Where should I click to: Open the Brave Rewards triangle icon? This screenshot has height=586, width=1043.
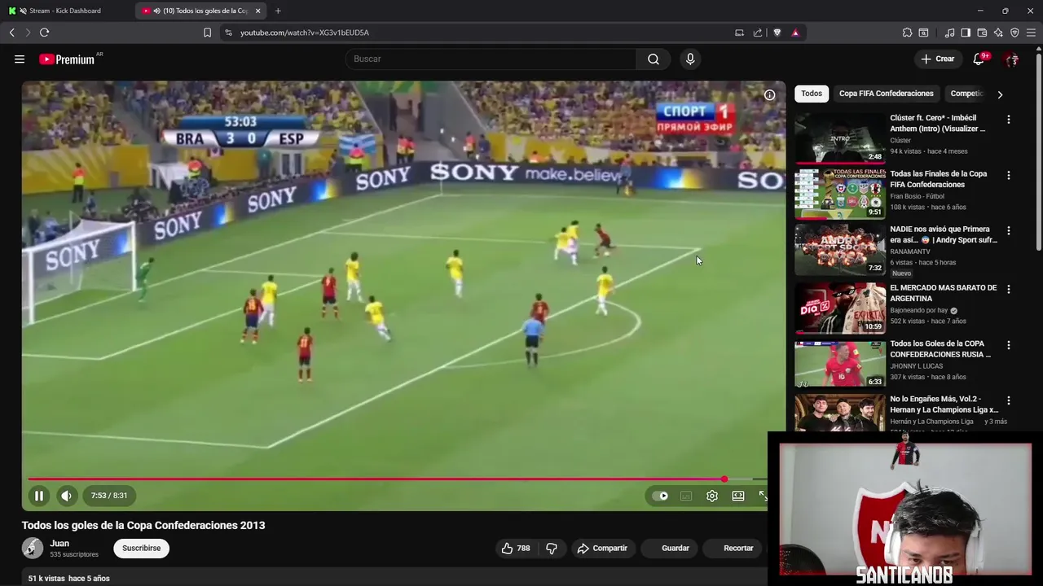(795, 33)
